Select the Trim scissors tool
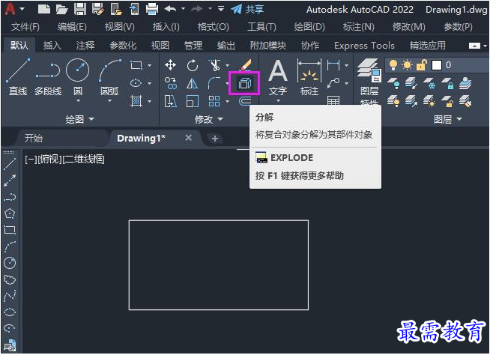 pos(214,65)
